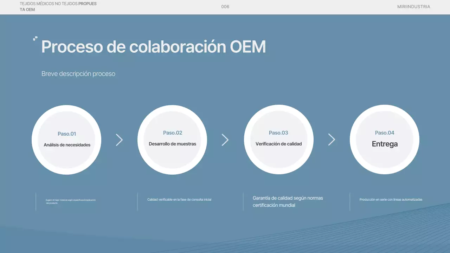Screen dimensions: 450x253
Task: Select the Paso.04 Entrega circle
Action: [385, 139]
